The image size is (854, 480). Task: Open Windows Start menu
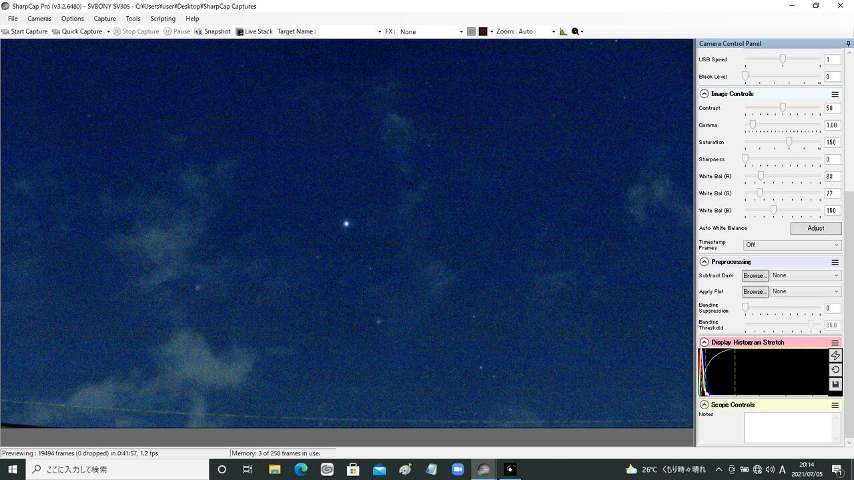13,469
